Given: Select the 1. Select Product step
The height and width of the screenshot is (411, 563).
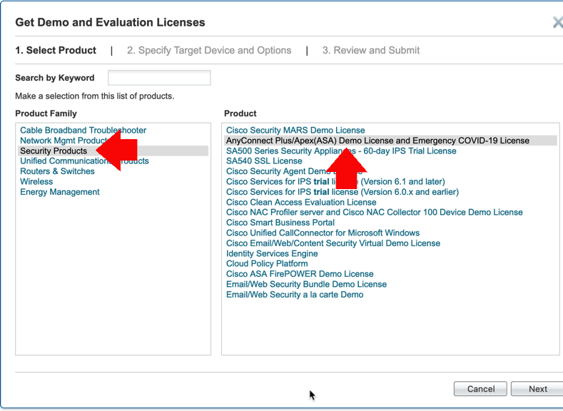Looking at the screenshot, I should 56,50.
